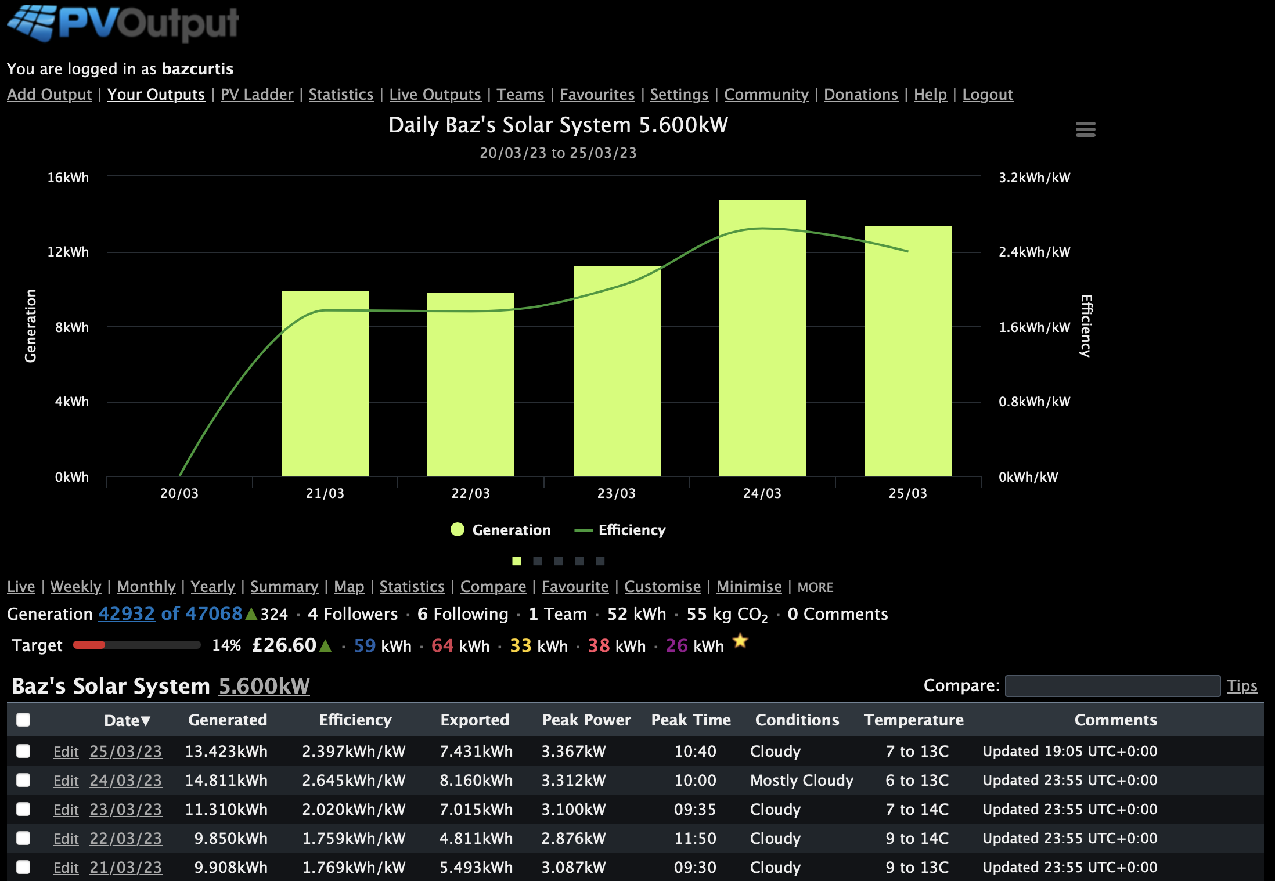Open the 42932 generation rank link
Image resolution: width=1275 pixels, height=881 pixels.
pos(127,614)
